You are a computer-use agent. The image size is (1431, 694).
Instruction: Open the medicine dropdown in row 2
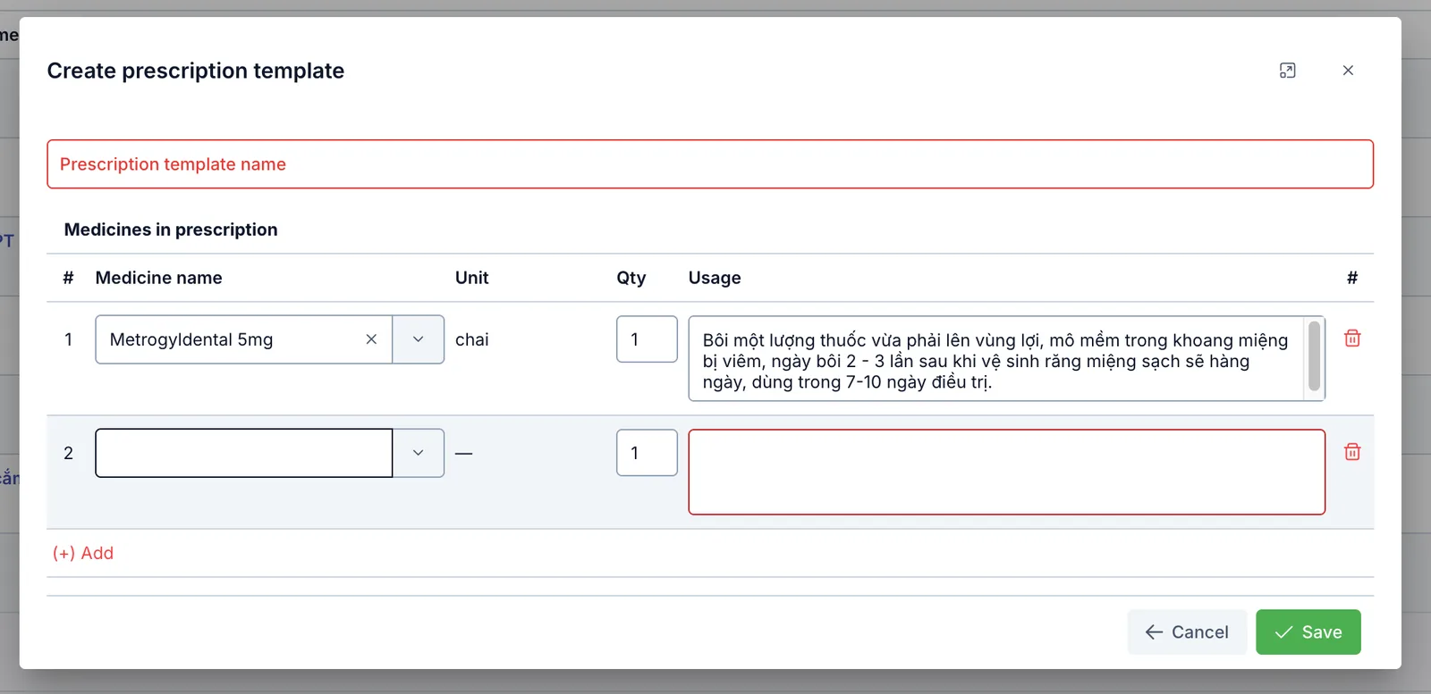(x=418, y=453)
